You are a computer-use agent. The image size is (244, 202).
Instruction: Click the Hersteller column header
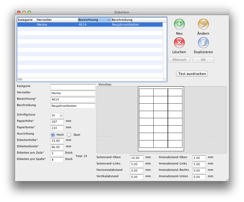[57, 20]
